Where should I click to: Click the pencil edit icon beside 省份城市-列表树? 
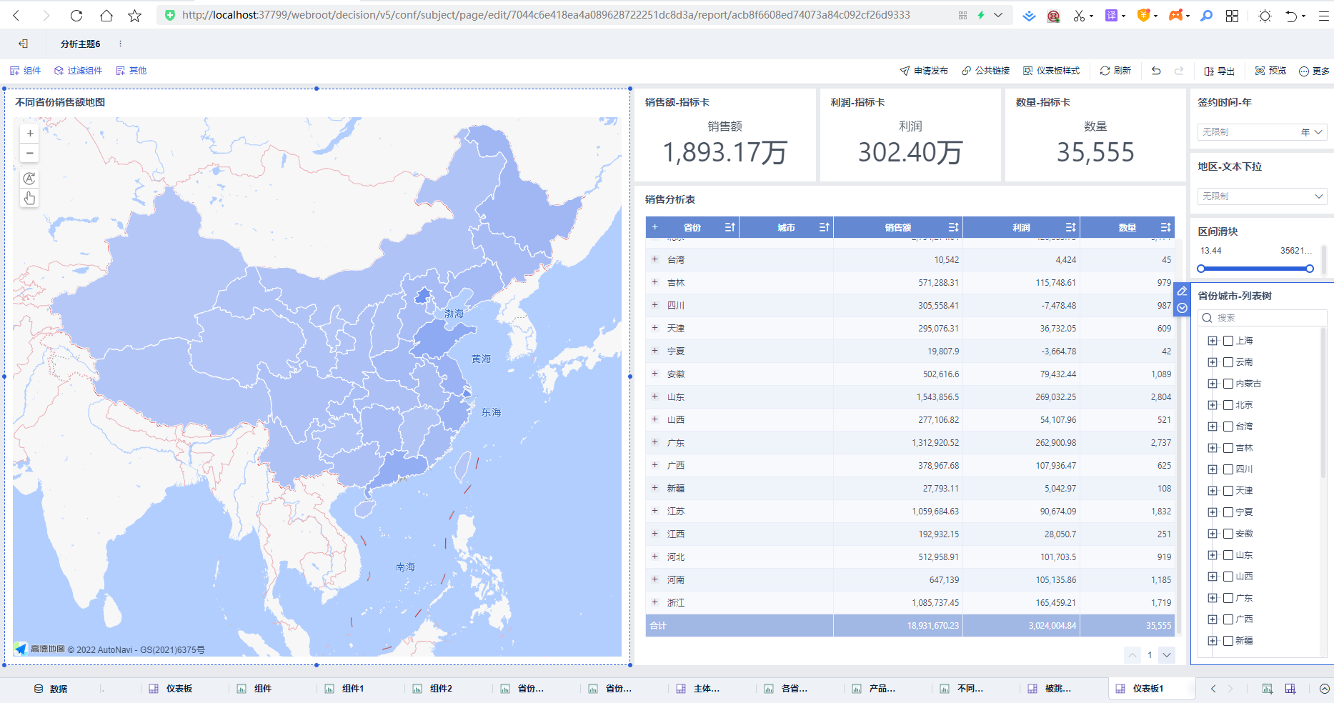pos(1182,291)
